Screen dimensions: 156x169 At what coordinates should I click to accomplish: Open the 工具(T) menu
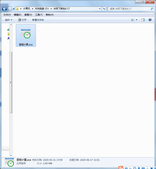click(x=39, y=15)
